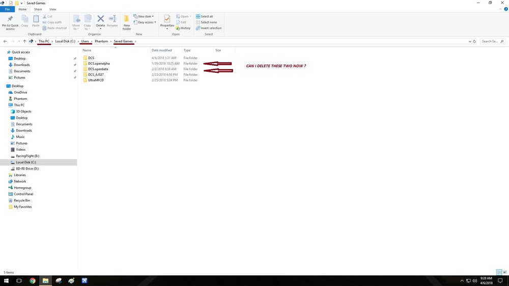Image resolution: width=509 pixels, height=286 pixels.
Task: Open OneDrive in the navigation pane
Action: pos(20,92)
